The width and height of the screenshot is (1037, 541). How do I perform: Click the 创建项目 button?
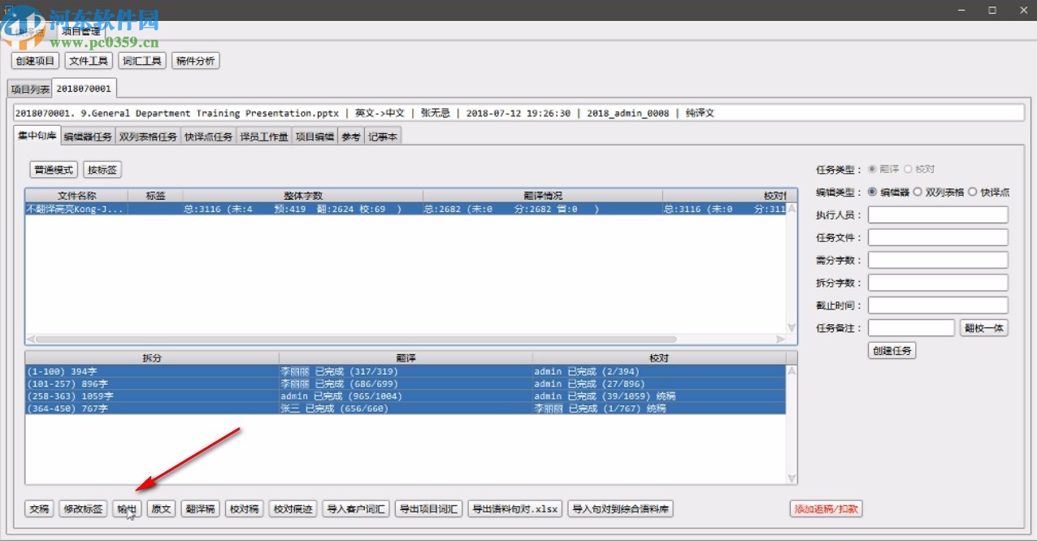(35, 61)
